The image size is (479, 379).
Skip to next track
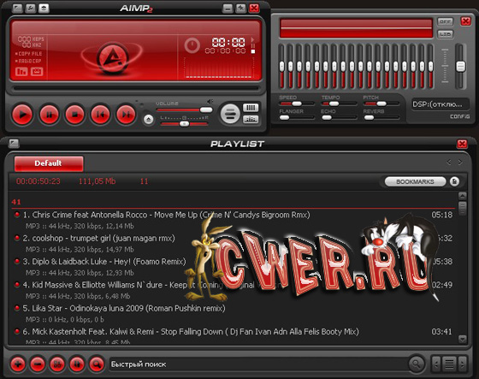click(126, 115)
